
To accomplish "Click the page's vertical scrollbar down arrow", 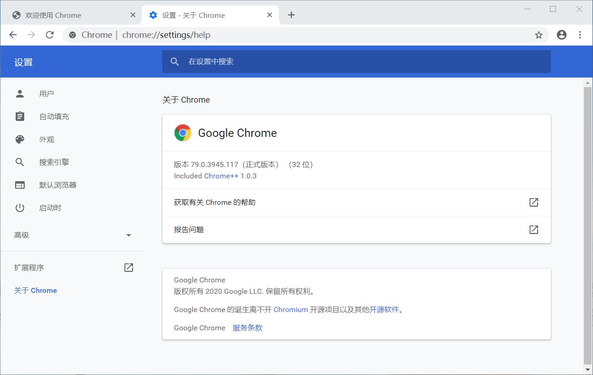I will 588,370.
